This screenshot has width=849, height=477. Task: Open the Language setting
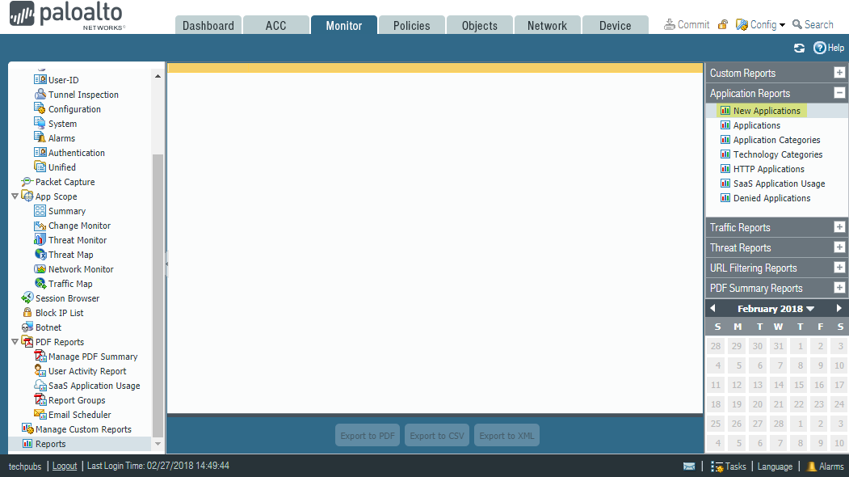click(x=775, y=466)
